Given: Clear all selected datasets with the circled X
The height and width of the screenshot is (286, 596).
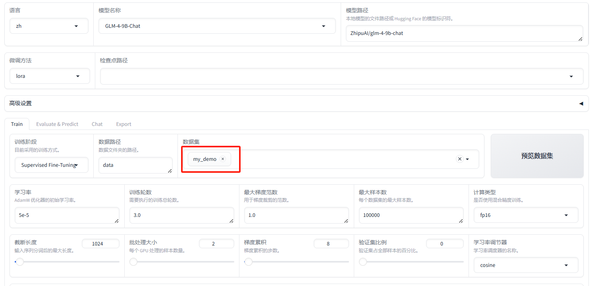Looking at the screenshot, I should 459,159.
